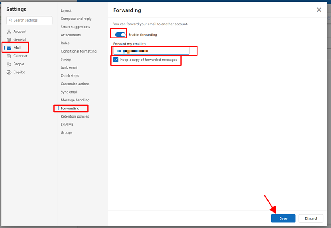Click the People icon in sidebar
Screen dimensions: 331x228
9,64
